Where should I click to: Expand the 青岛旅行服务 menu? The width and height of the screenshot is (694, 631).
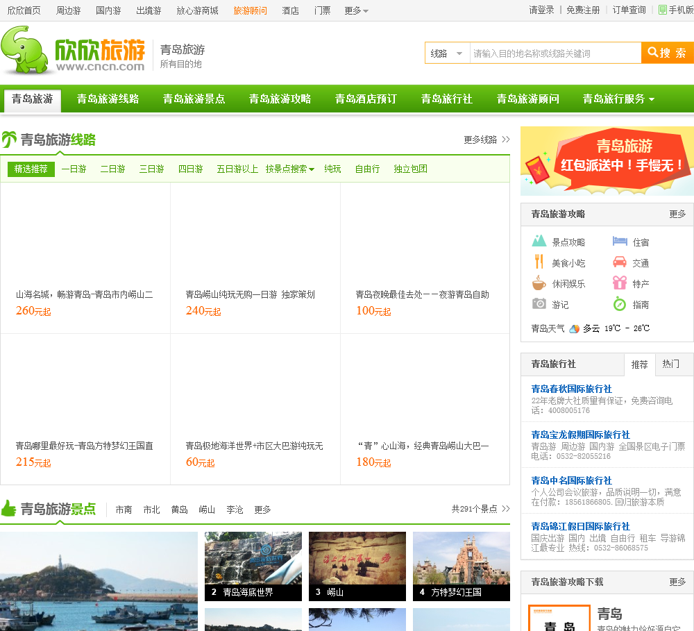point(618,99)
